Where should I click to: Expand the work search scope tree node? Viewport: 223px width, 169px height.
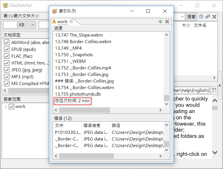click(x=6, y=107)
